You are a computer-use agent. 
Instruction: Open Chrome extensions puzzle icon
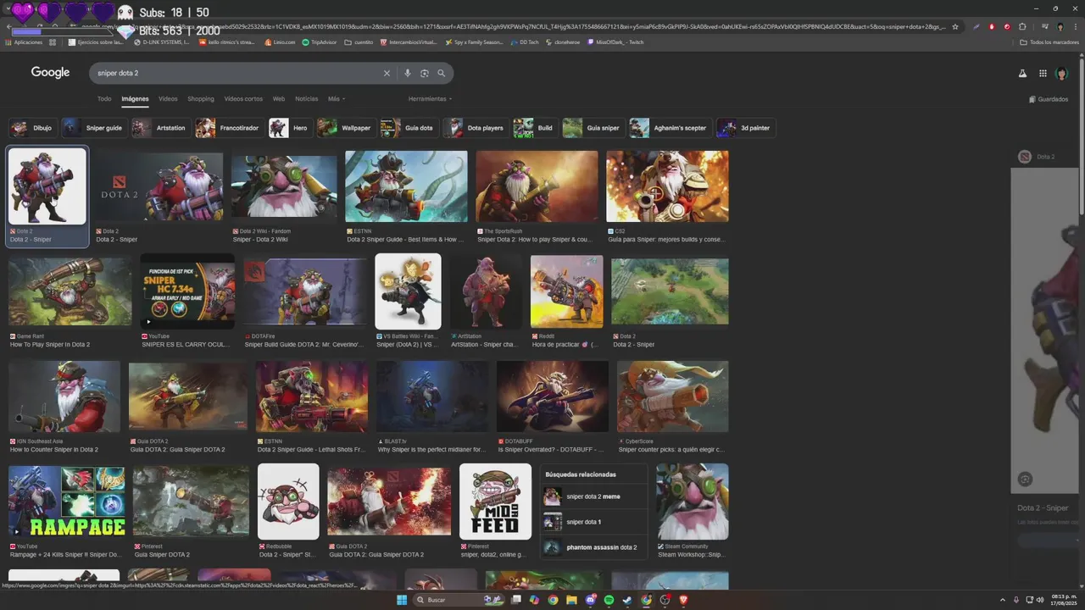coord(1022,26)
